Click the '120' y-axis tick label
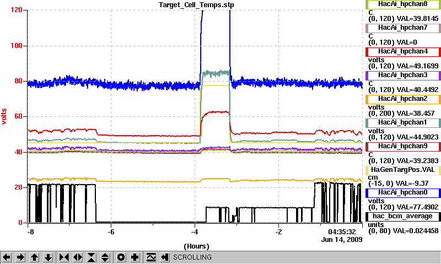441x264 pixels. pos(17,10)
